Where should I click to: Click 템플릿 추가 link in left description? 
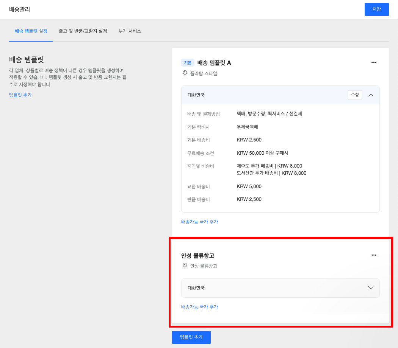point(20,95)
